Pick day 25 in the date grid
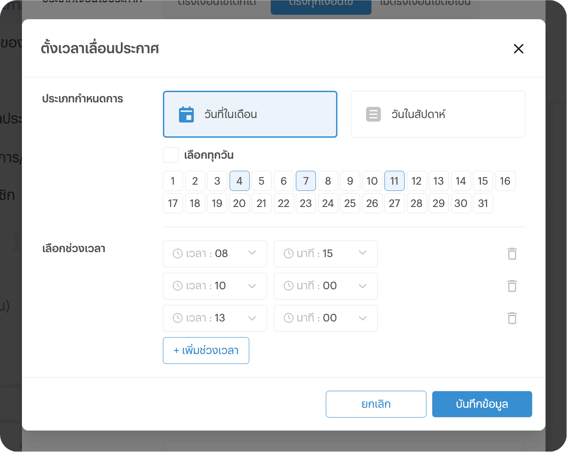Viewport: 567px width, 452px height. click(x=350, y=203)
